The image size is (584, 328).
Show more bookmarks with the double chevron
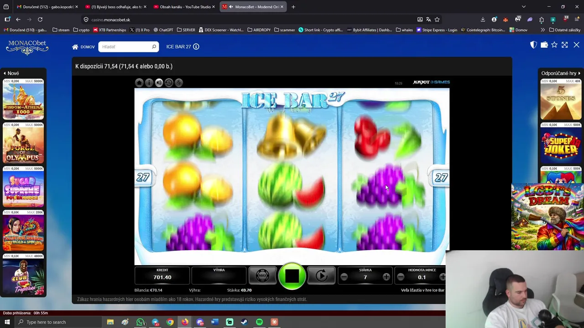542,30
